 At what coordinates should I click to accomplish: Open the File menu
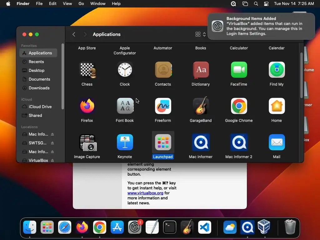39,4
